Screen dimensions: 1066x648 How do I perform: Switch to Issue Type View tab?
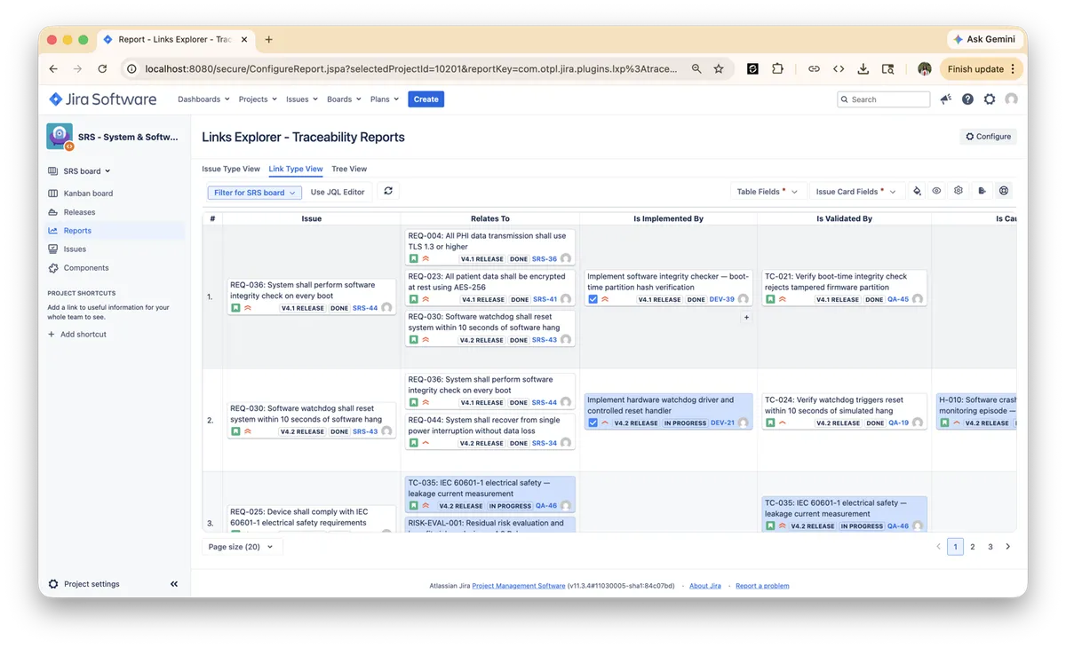click(231, 169)
